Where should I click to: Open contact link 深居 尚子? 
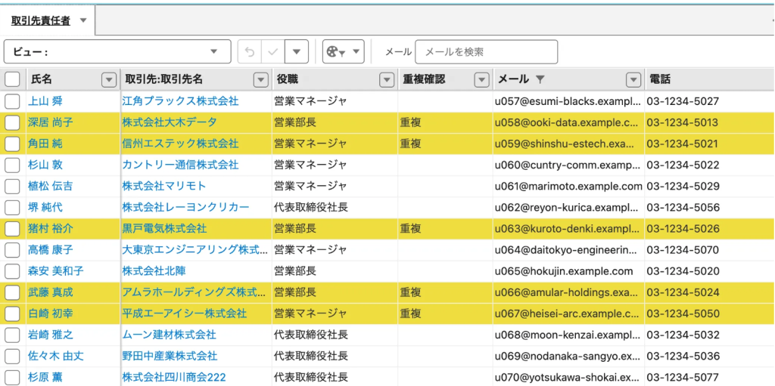point(51,122)
